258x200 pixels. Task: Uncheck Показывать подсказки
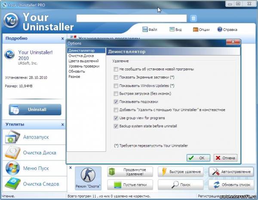click(x=116, y=102)
